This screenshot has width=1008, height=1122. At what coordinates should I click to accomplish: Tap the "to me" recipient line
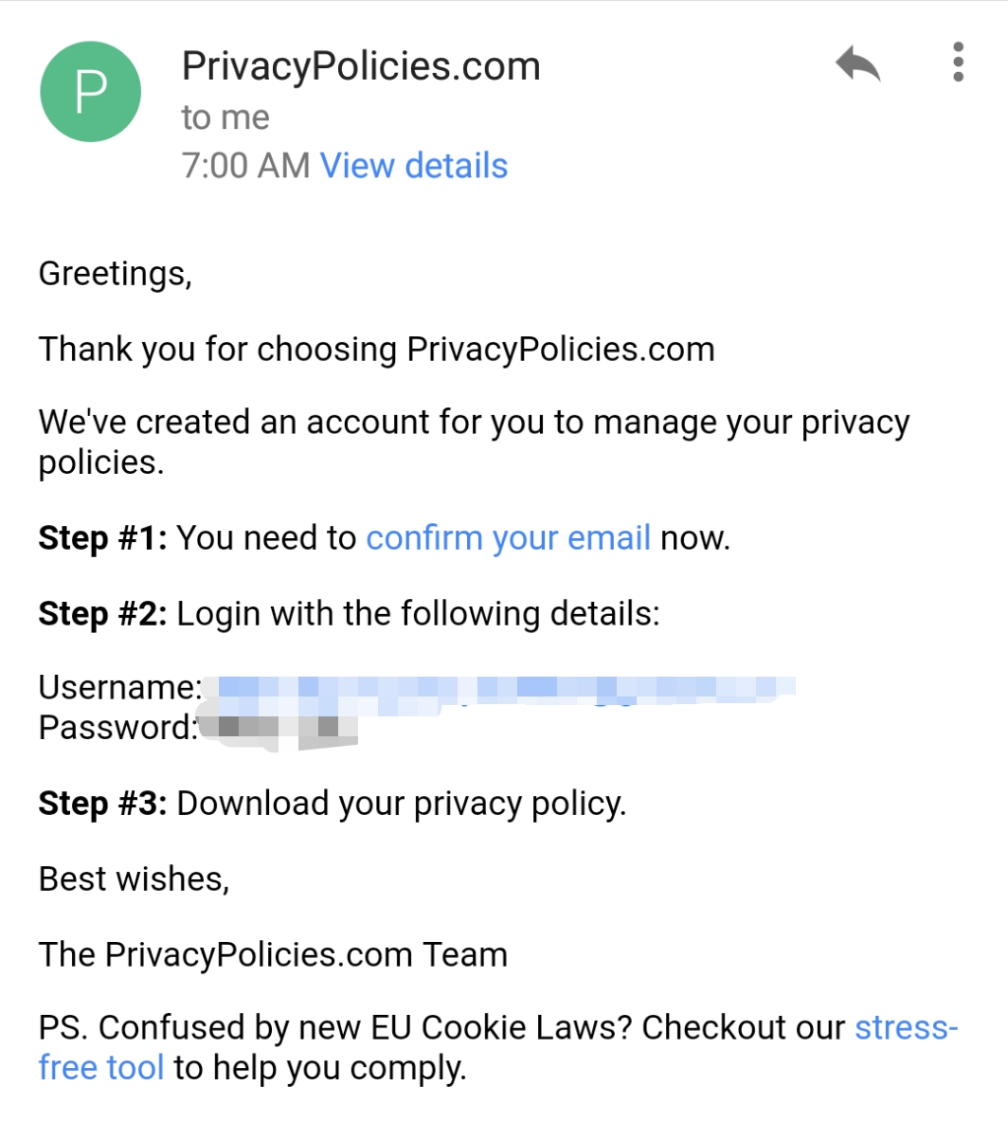225,118
